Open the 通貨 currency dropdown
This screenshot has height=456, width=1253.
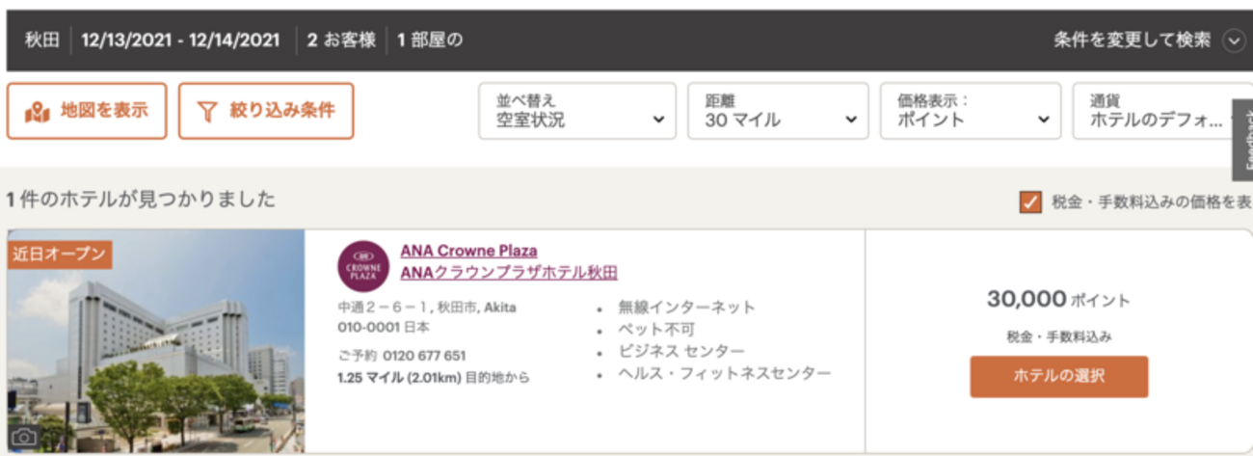(x=1161, y=111)
